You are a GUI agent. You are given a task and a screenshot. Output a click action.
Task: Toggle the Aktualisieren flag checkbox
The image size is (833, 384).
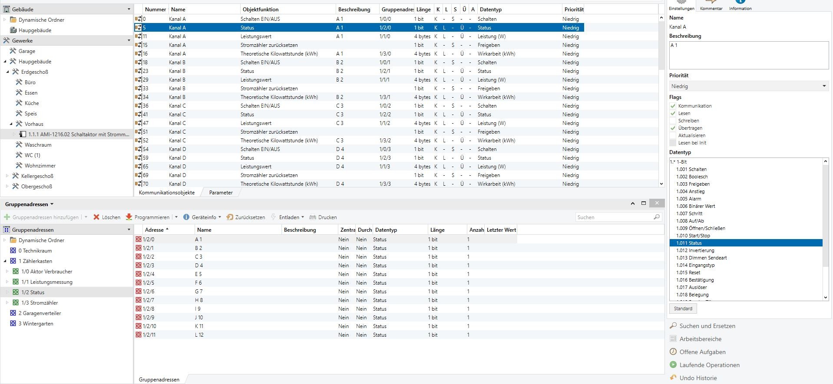(x=673, y=135)
